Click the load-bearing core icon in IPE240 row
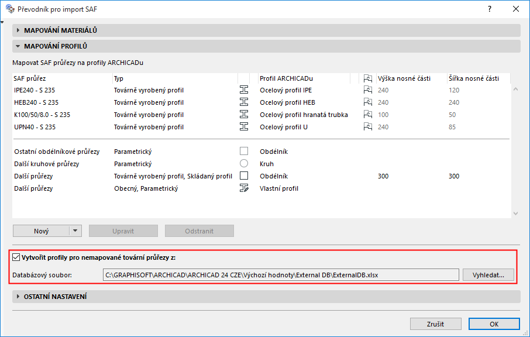Viewport: 530px width, 337px height. pyautogui.click(x=368, y=90)
